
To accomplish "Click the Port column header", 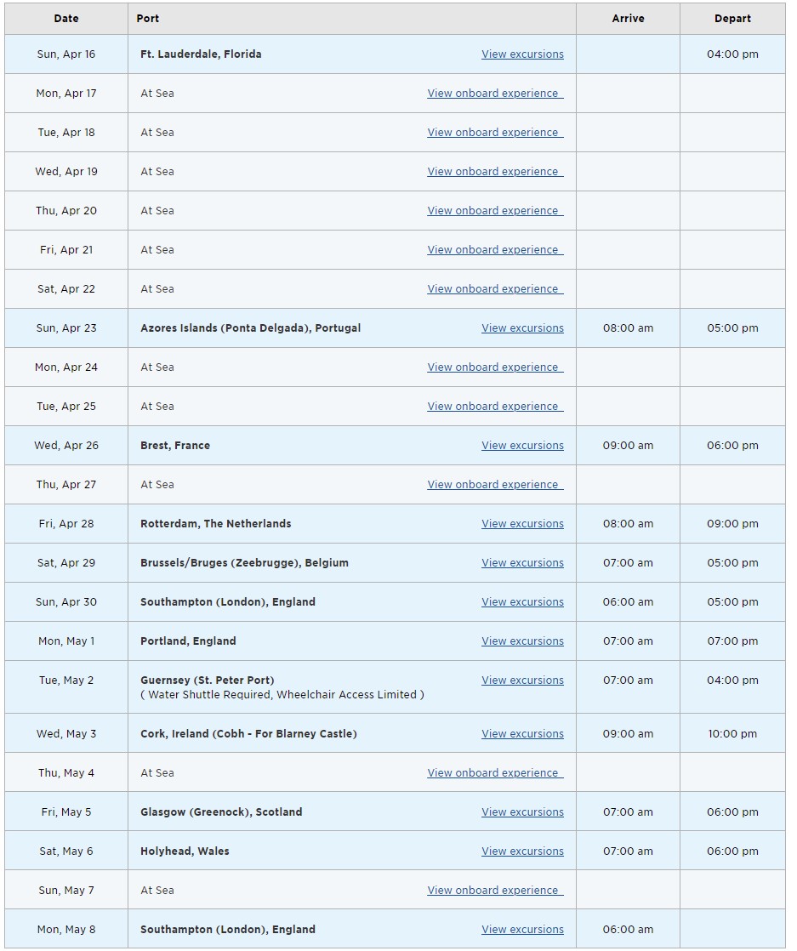I will point(352,18).
